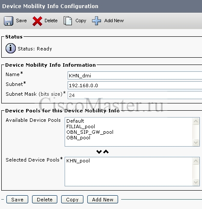
Task: Move selected pool down with down arrow
Action: tap(99, 152)
